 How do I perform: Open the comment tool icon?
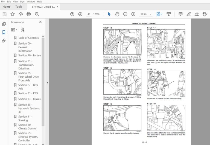click(x=180, y=14)
